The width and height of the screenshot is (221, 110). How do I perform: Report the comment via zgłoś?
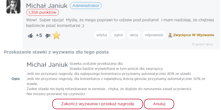pos(118,35)
